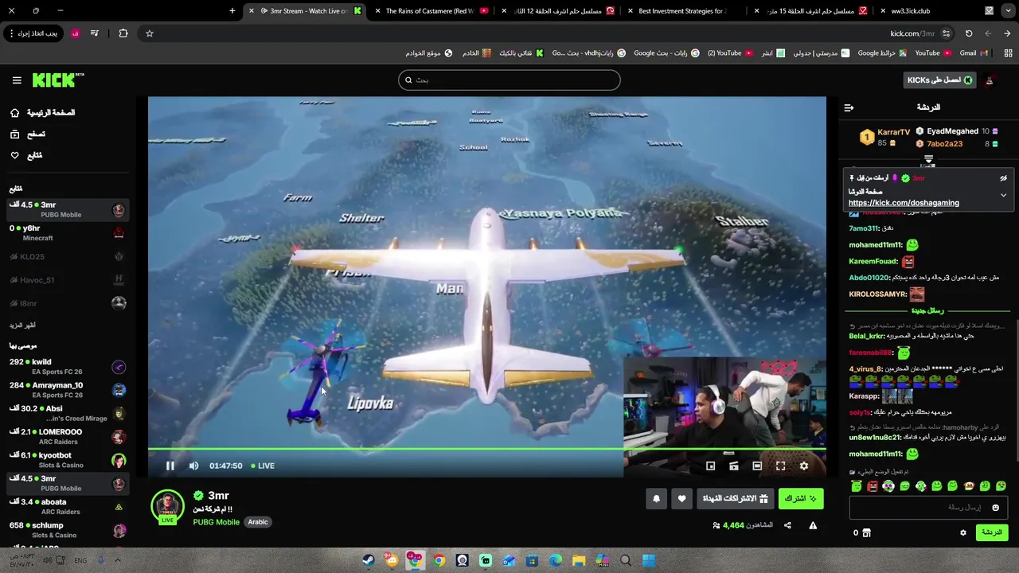Open schlump Slots & Casino channel

68,530
